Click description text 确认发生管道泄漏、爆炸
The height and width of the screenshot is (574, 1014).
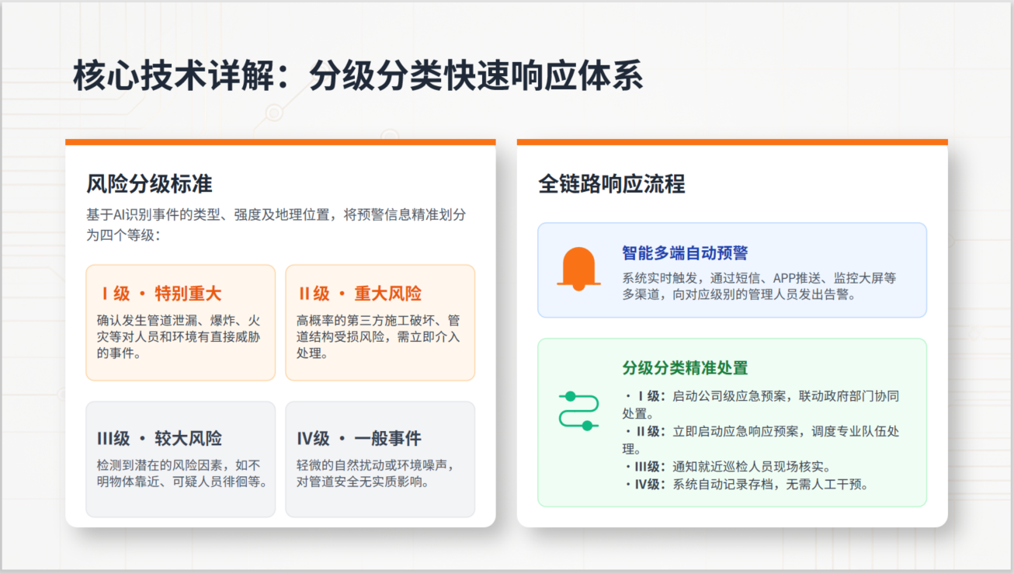point(179,336)
